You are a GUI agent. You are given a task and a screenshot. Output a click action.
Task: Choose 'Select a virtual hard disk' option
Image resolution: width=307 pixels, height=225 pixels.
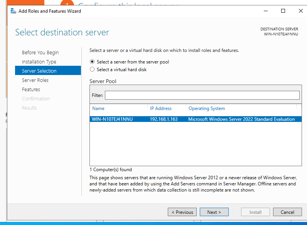[x=92, y=70]
